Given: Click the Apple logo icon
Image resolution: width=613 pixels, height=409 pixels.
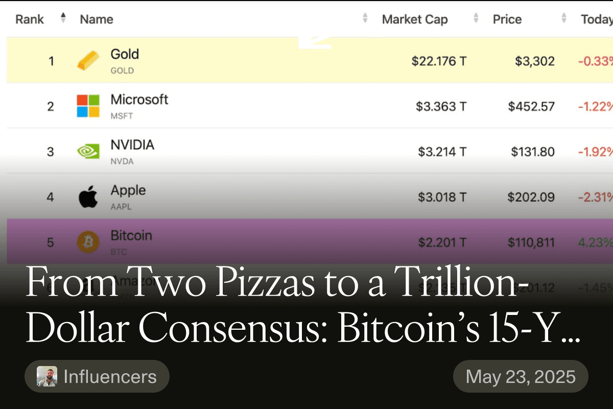Looking at the screenshot, I should coord(88,196).
